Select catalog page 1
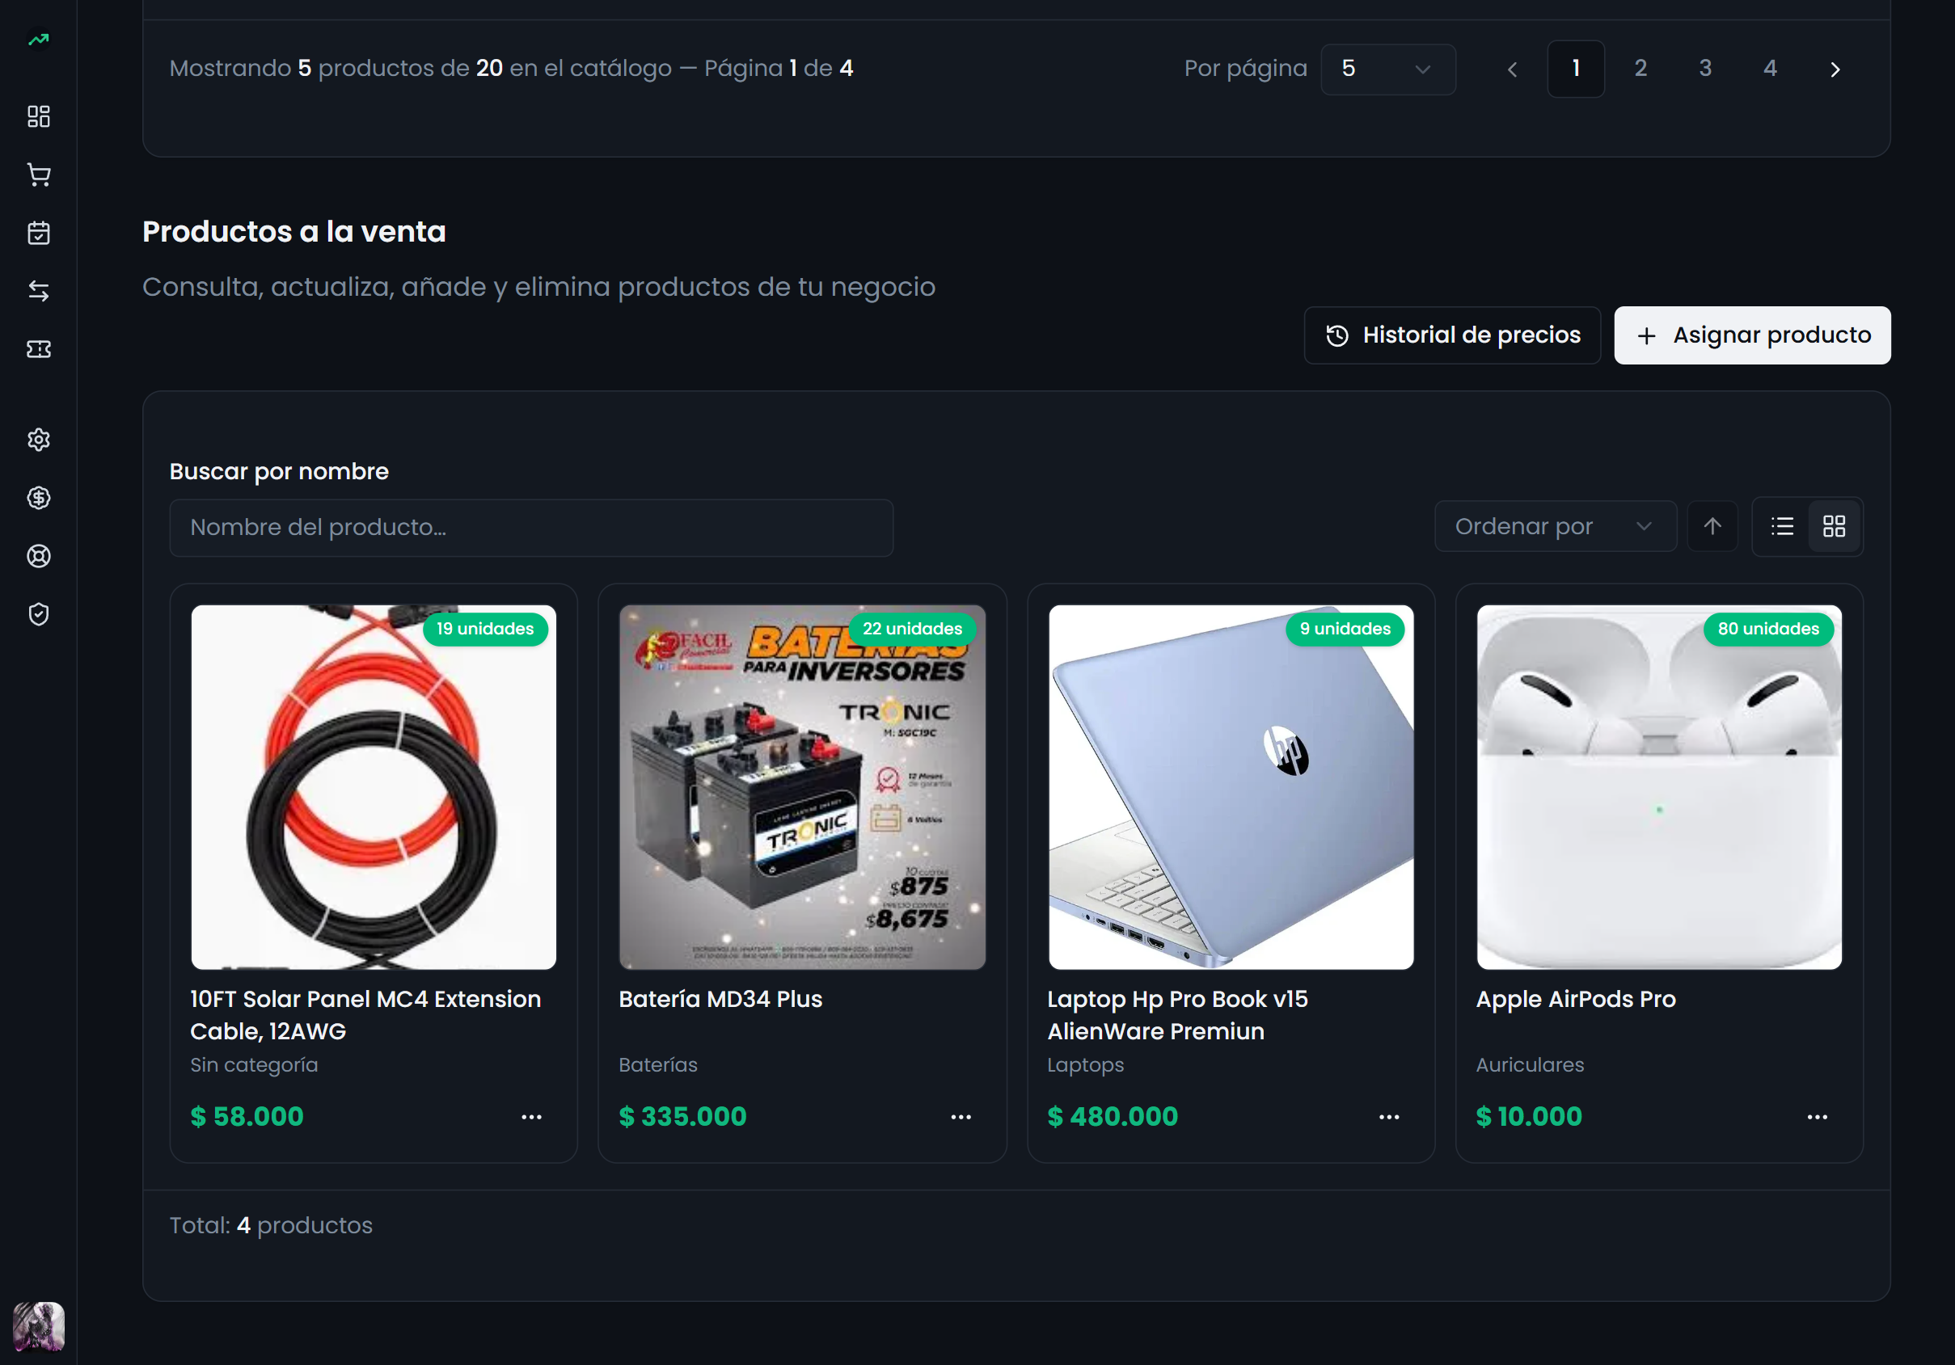This screenshot has height=1365, width=1955. point(1576,69)
